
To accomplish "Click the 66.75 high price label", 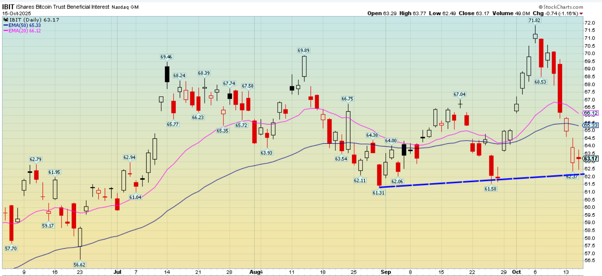I will pyautogui.click(x=347, y=99).
